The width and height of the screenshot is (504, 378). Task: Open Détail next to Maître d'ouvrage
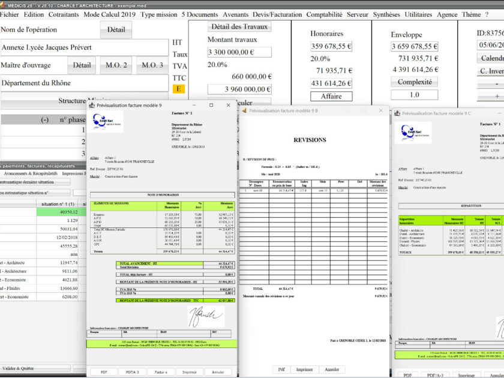tap(82, 65)
